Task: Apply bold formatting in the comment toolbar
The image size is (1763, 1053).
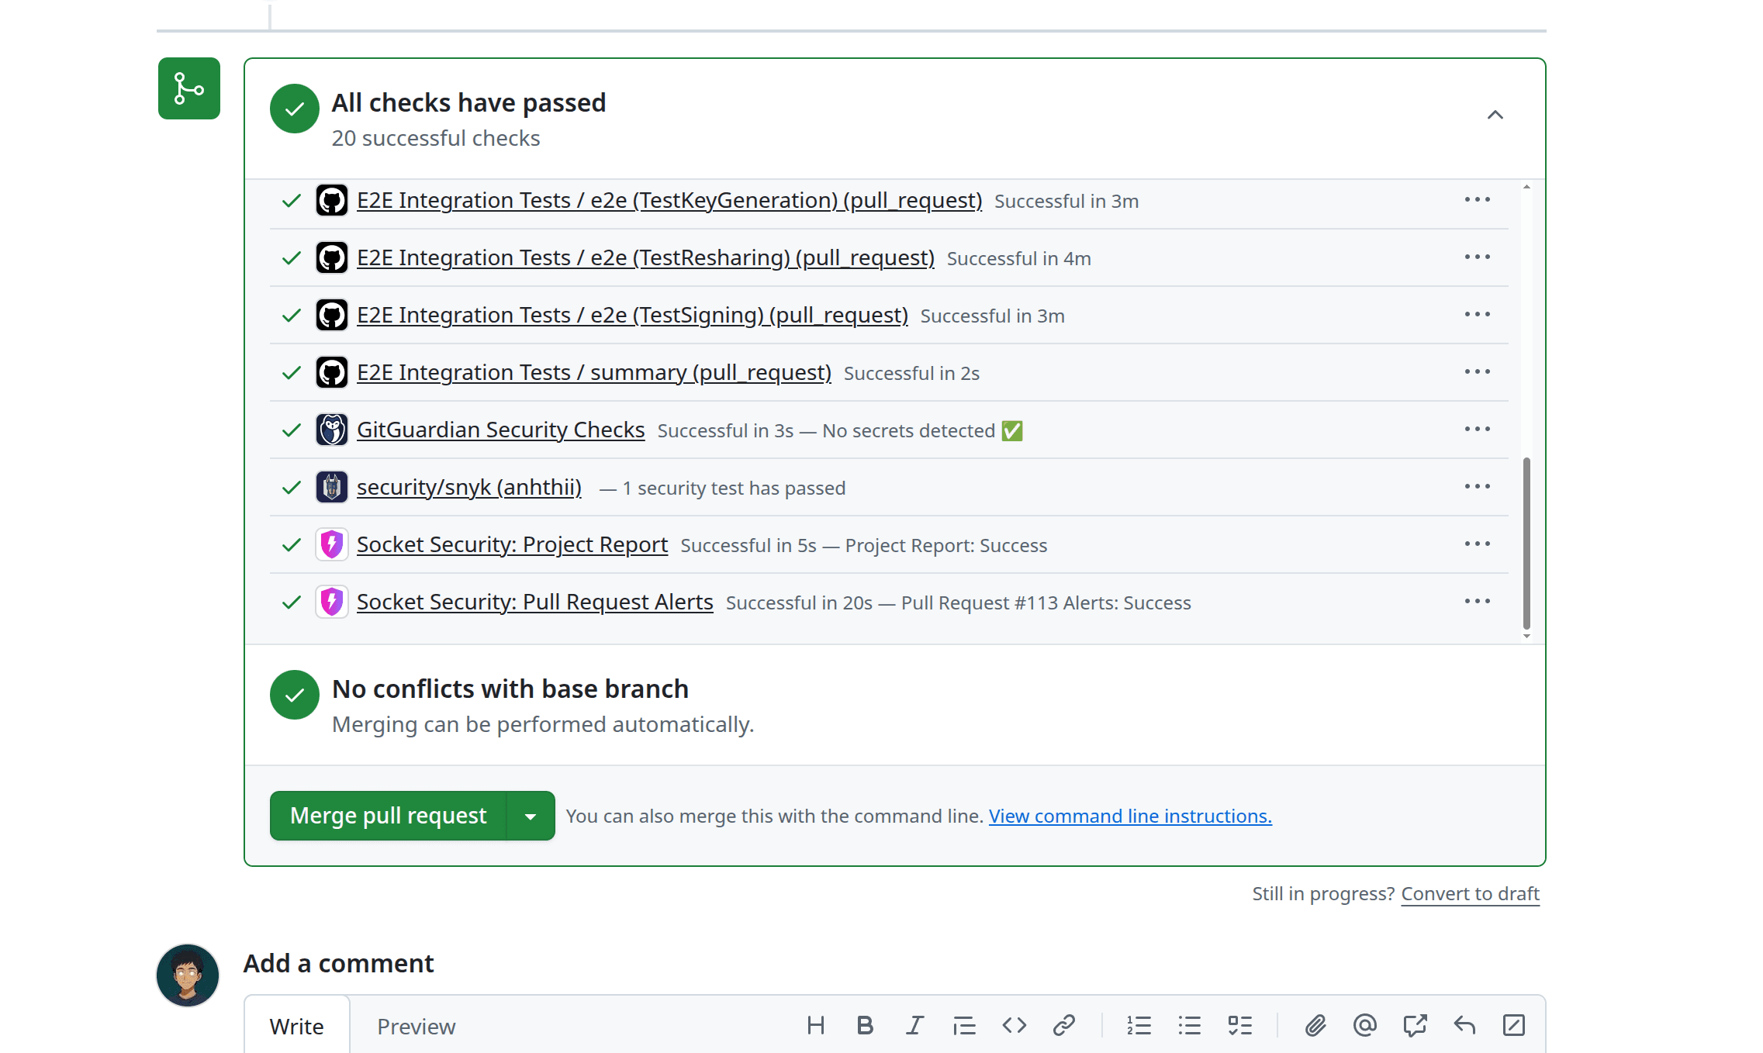Action: tap(865, 1025)
